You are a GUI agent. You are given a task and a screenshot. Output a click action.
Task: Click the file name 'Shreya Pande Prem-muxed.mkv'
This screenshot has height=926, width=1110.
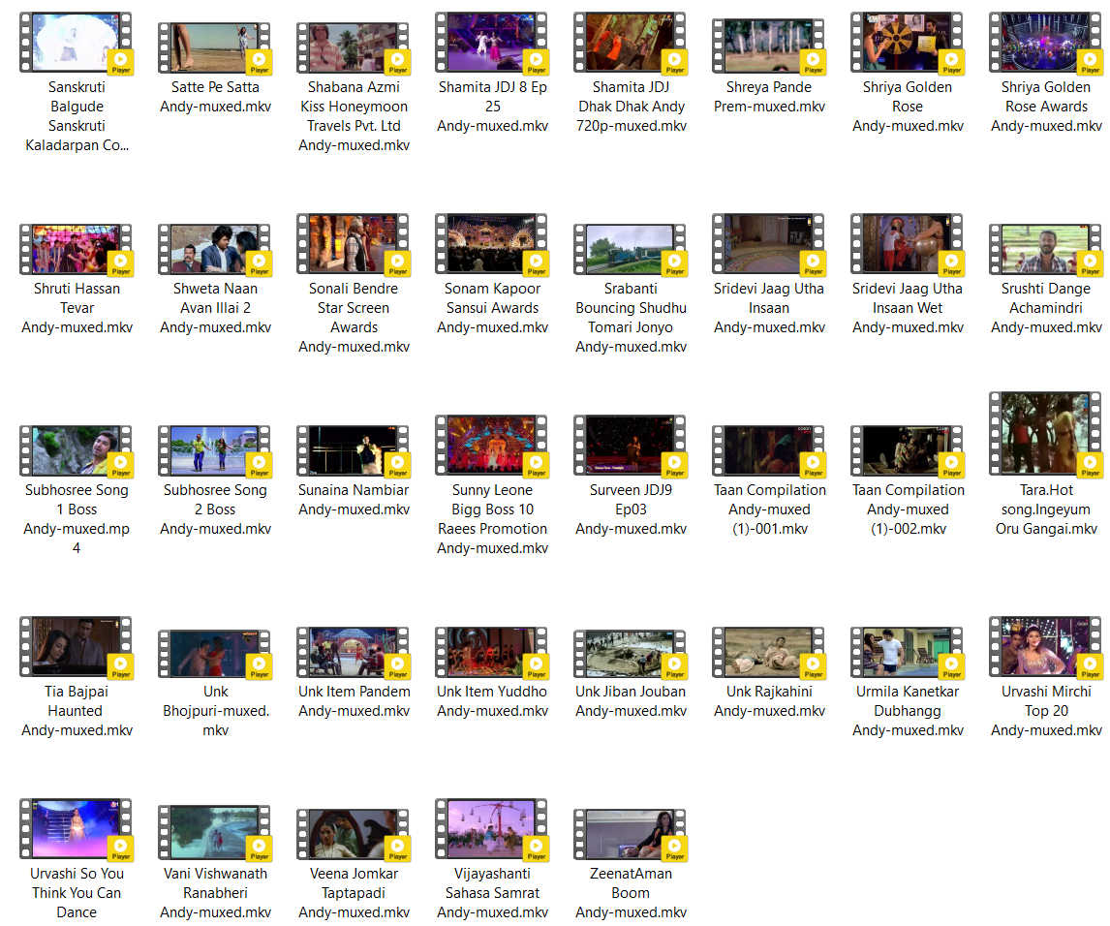click(x=769, y=97)
